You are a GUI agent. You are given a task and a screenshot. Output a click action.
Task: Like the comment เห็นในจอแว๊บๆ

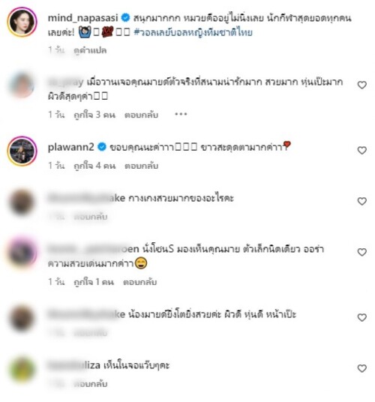coord(361,368)
